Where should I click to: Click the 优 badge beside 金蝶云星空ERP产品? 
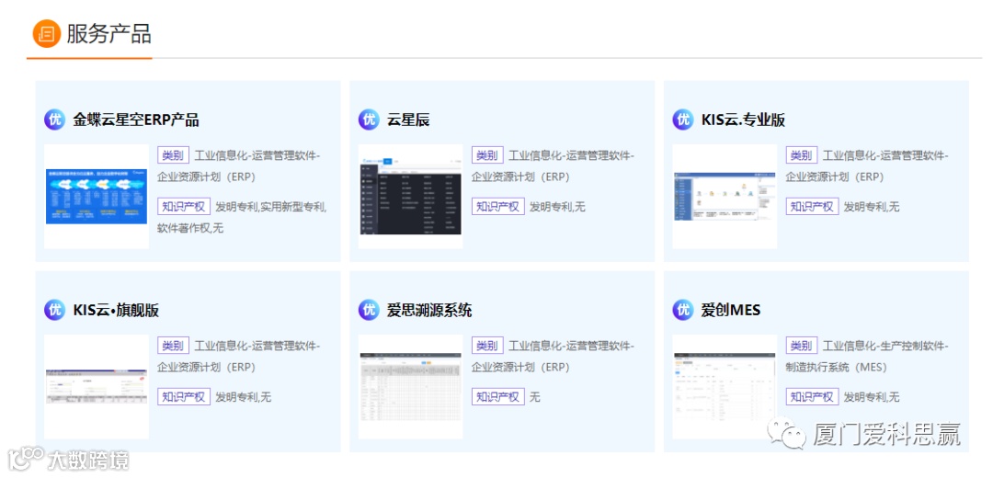(x=54, y=119)
